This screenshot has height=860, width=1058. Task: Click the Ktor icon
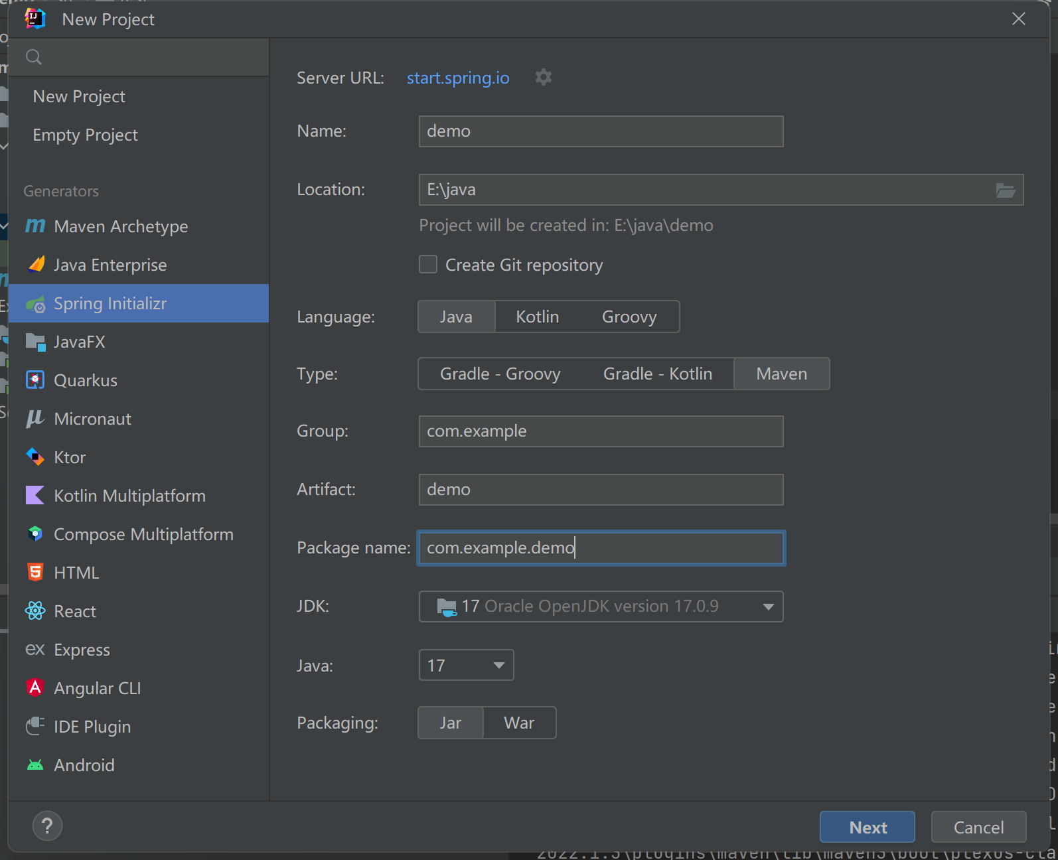coord(35,457)
